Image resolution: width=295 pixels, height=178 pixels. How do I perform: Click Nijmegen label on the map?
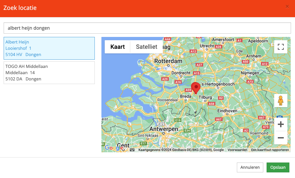pyautogui.click(x=250, y=73)
